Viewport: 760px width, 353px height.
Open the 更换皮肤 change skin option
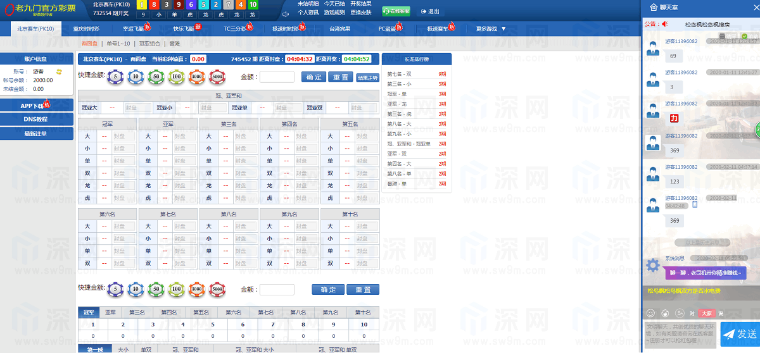[361, 12]
